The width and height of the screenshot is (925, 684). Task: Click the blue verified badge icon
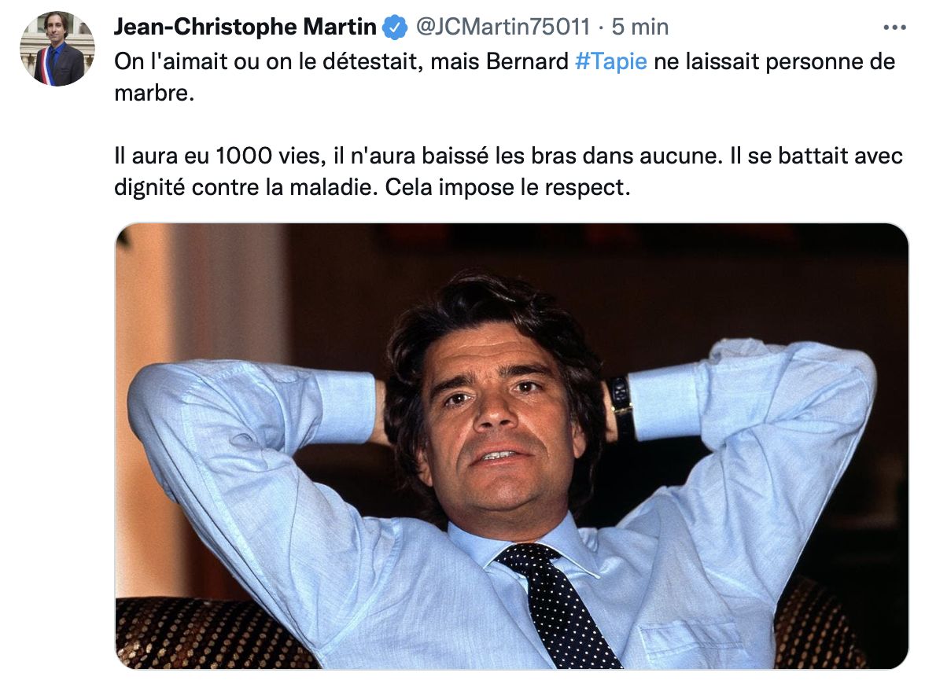(x=395, y=27)
